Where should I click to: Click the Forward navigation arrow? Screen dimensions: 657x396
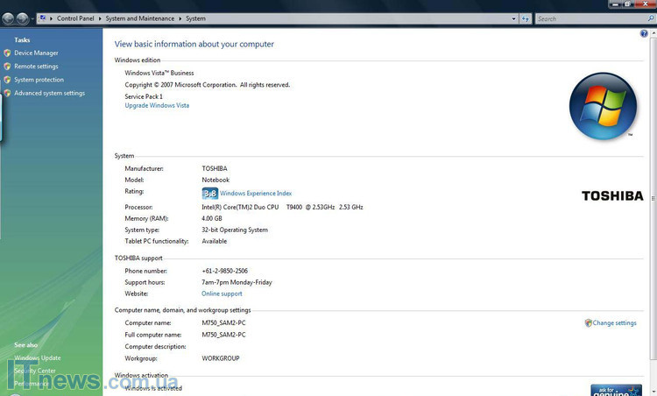tap(22, 18)
